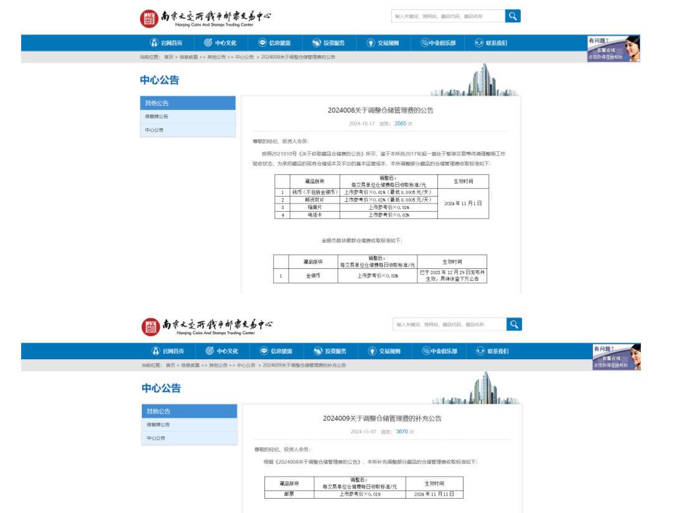Click 首页 in the upper breadcrumb trail

[169, 57]
